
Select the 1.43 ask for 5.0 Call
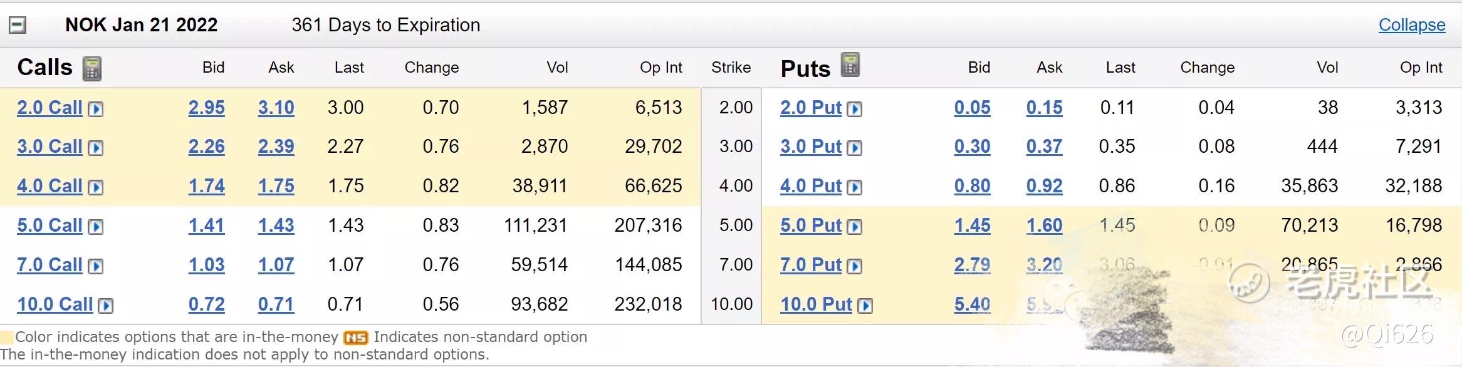click(276, 225)
